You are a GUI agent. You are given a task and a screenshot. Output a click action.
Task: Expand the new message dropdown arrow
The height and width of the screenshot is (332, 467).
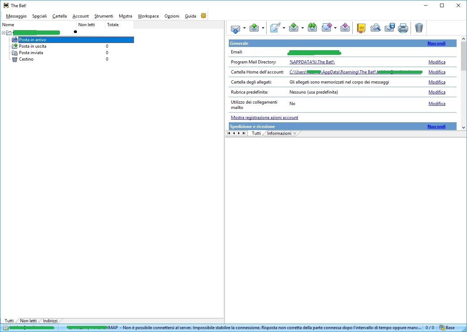[284, 28]
